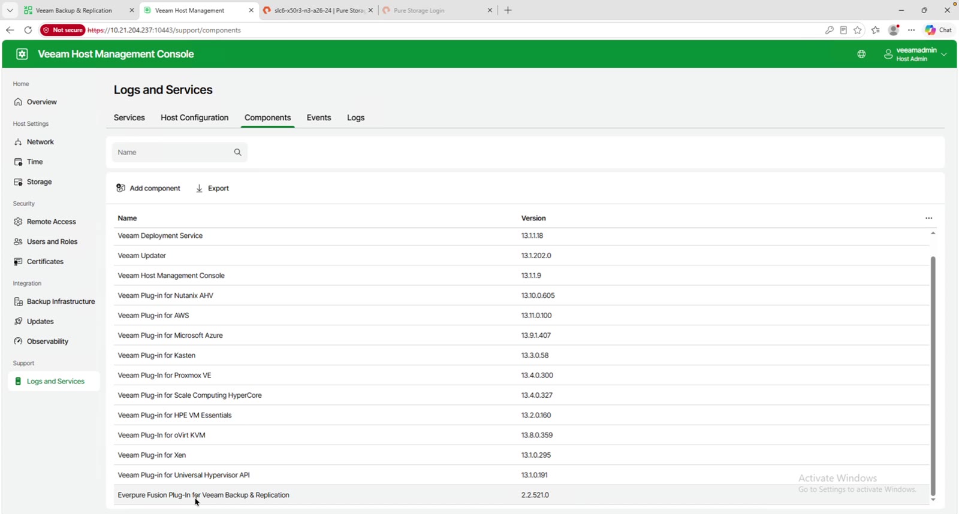
Task: Open table column options three-dots icon
Action: point(928,218)
